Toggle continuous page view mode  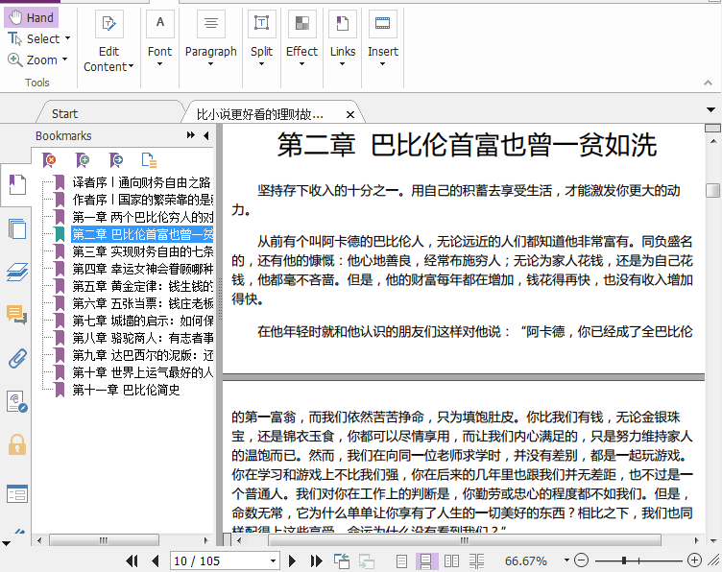pos(425,560)
